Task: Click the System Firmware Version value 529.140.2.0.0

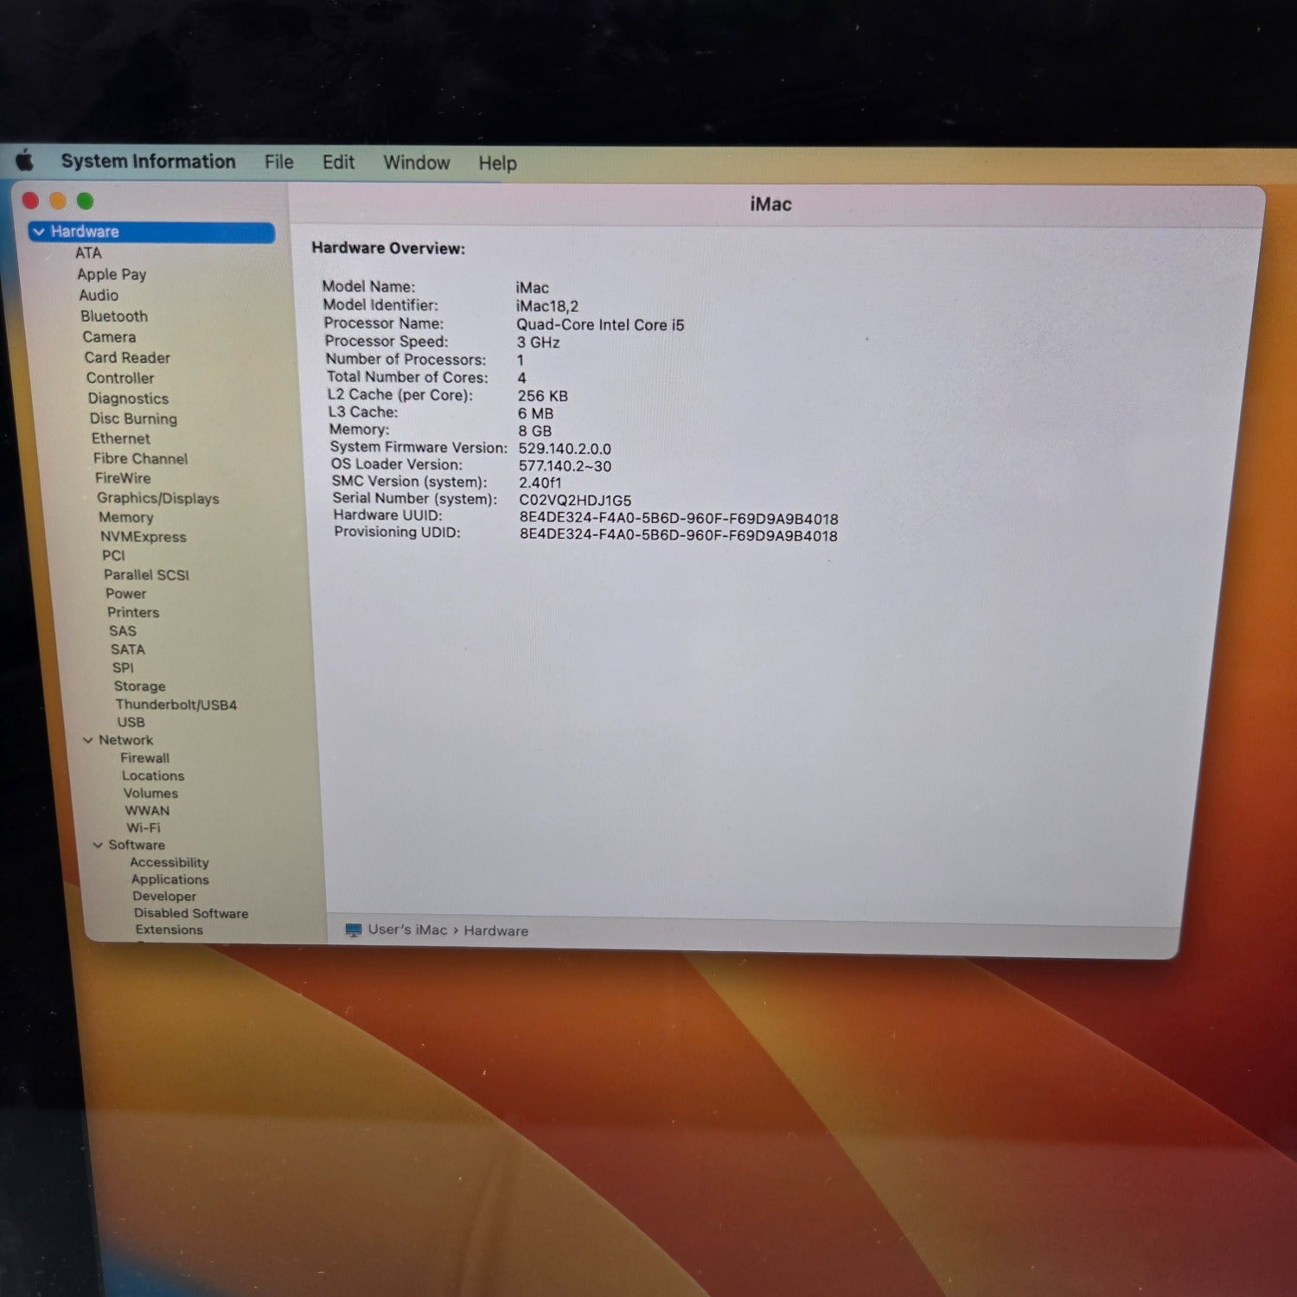Action: point(565,449)
